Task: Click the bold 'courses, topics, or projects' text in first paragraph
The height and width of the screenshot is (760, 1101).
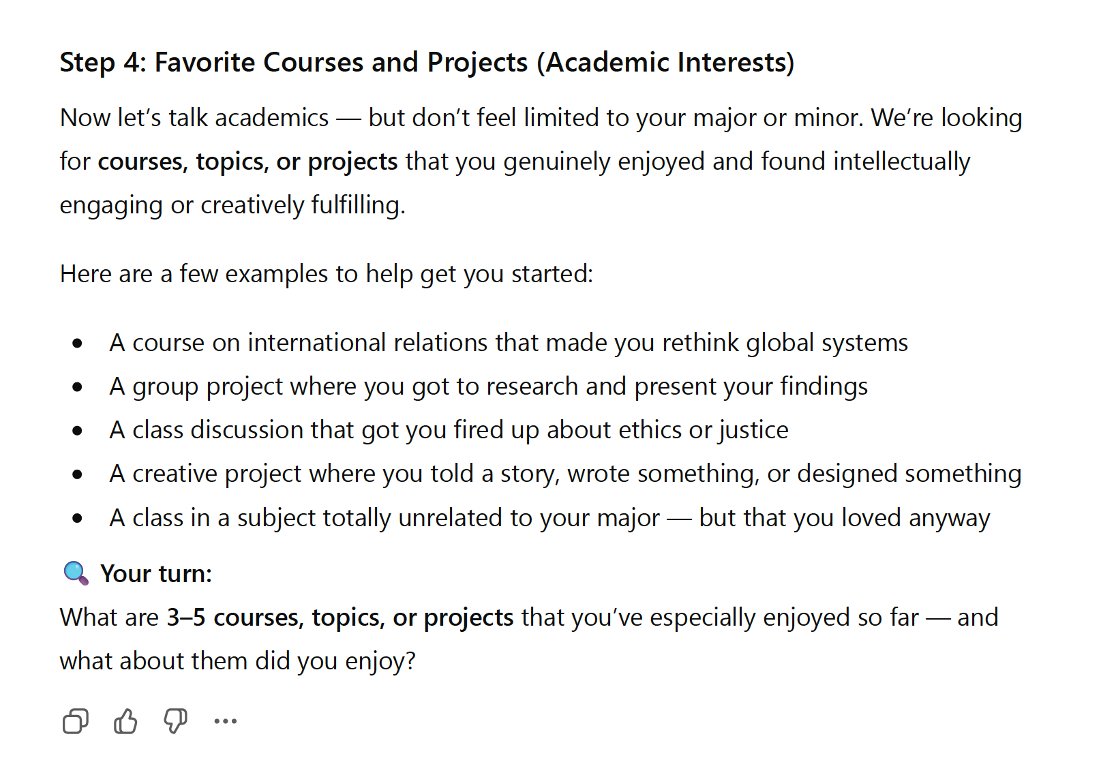Action: point(247,162)
